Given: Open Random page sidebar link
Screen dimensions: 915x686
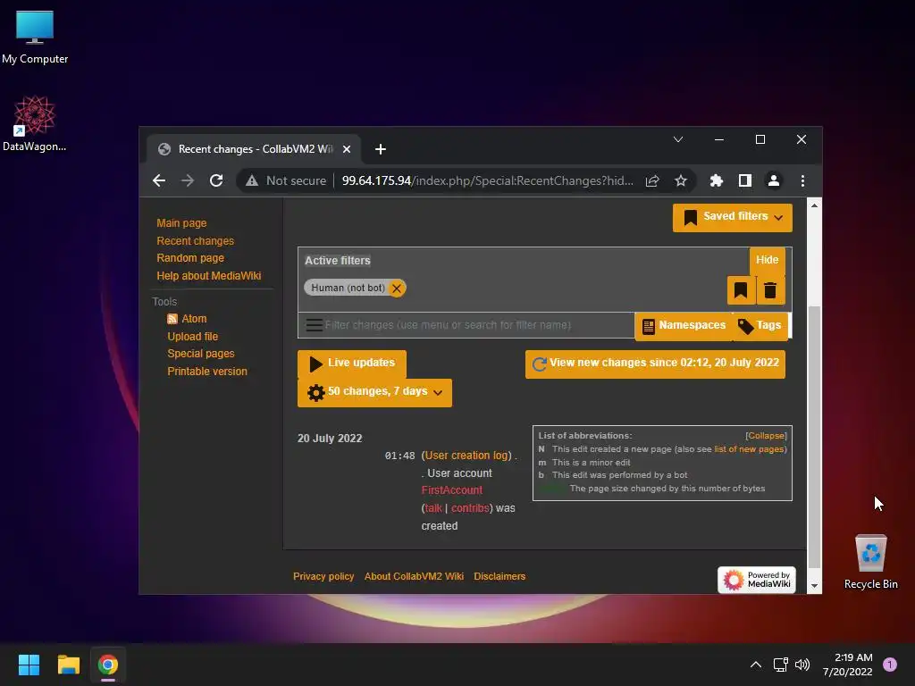Looking at the screenshot, I should (190, 258).
